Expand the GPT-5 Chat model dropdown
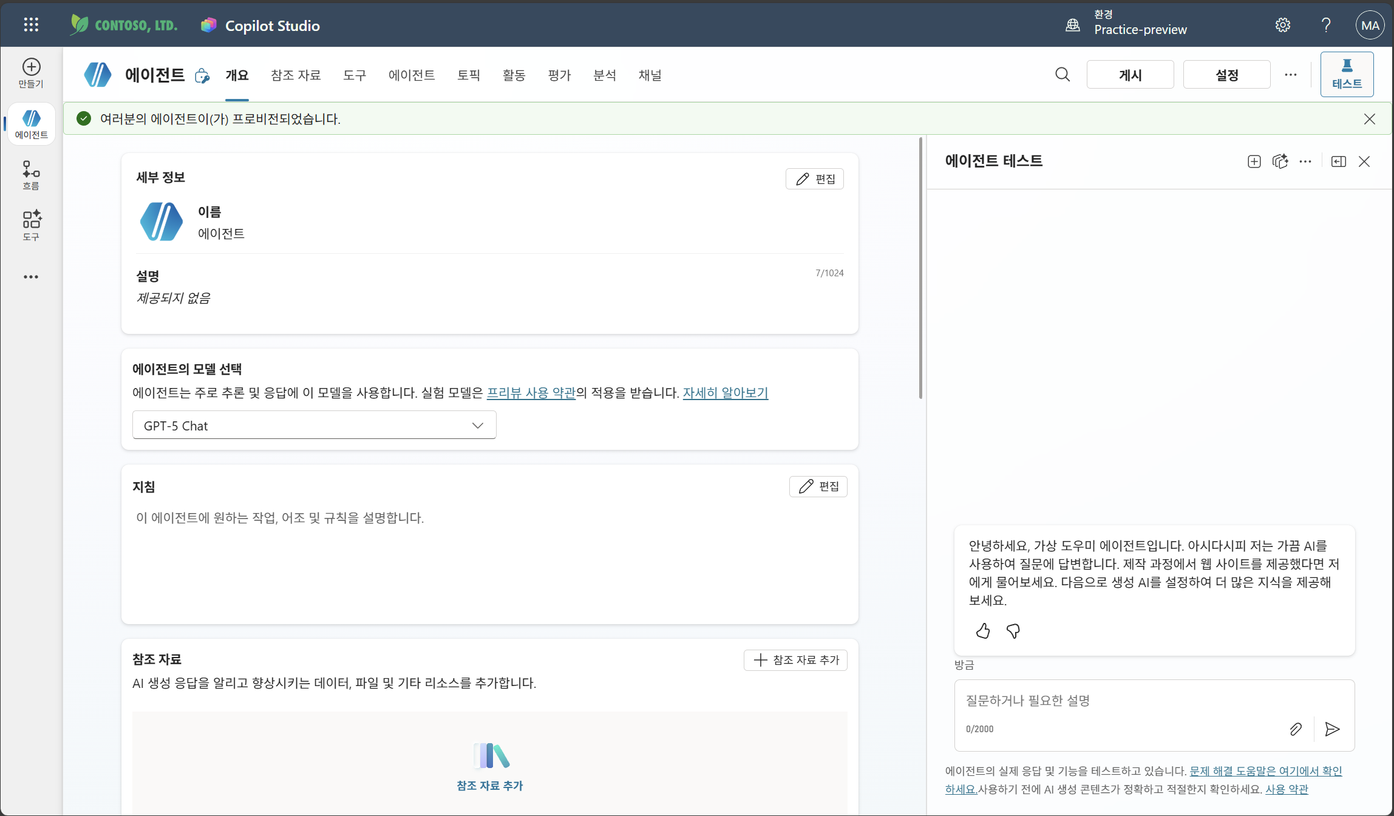Image resolution: width=1394 pixels, height=816 pixels. tap(314, 425)
